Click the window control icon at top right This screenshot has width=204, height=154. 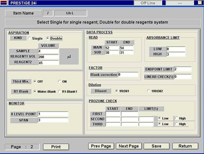[x=200, y=3]
